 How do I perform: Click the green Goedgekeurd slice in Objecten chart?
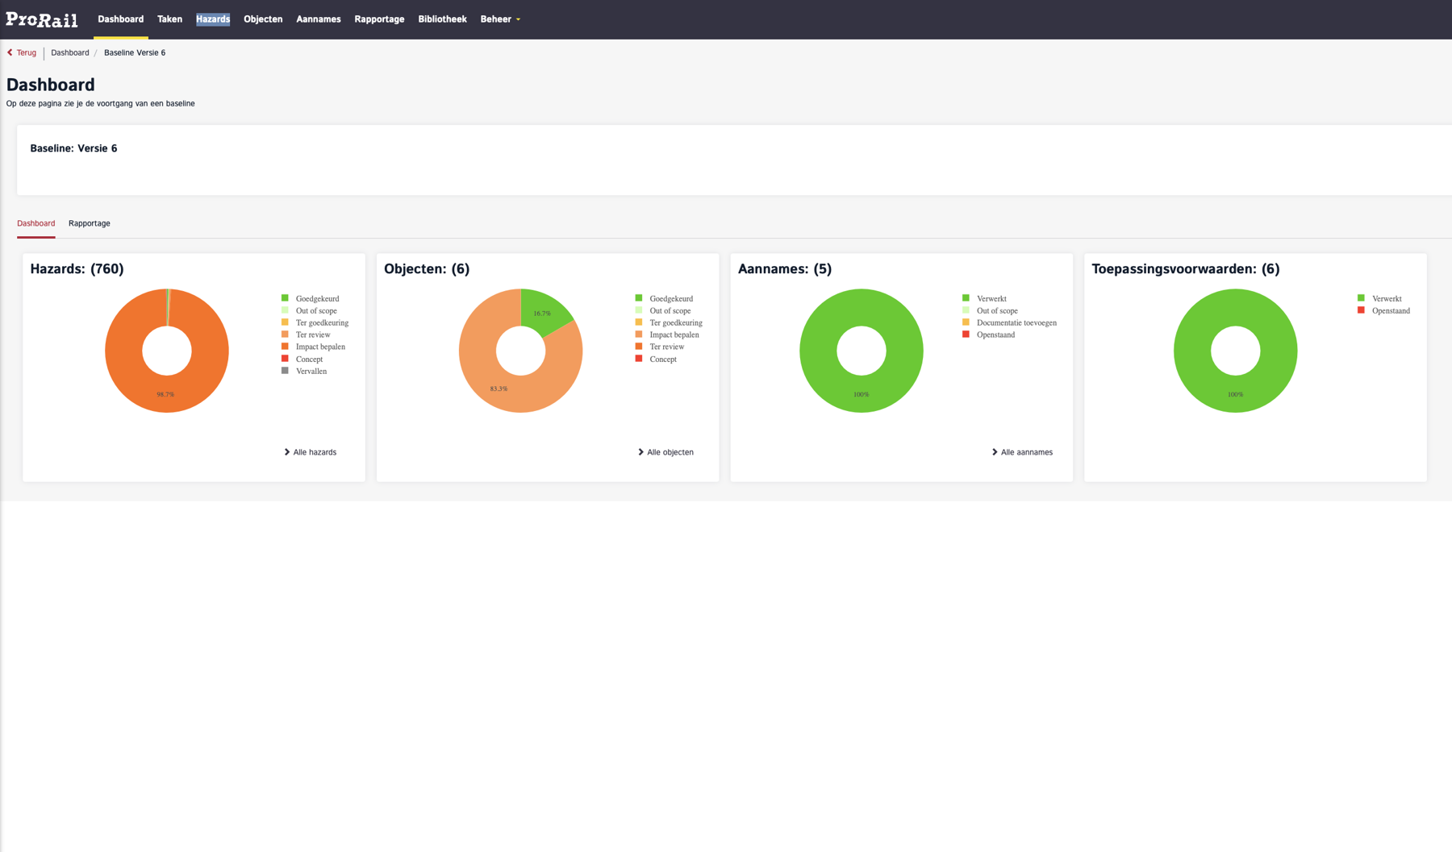coord(545,309)
